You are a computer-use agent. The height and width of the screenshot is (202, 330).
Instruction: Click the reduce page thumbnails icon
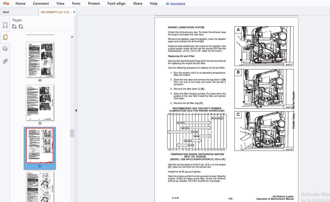21,27
